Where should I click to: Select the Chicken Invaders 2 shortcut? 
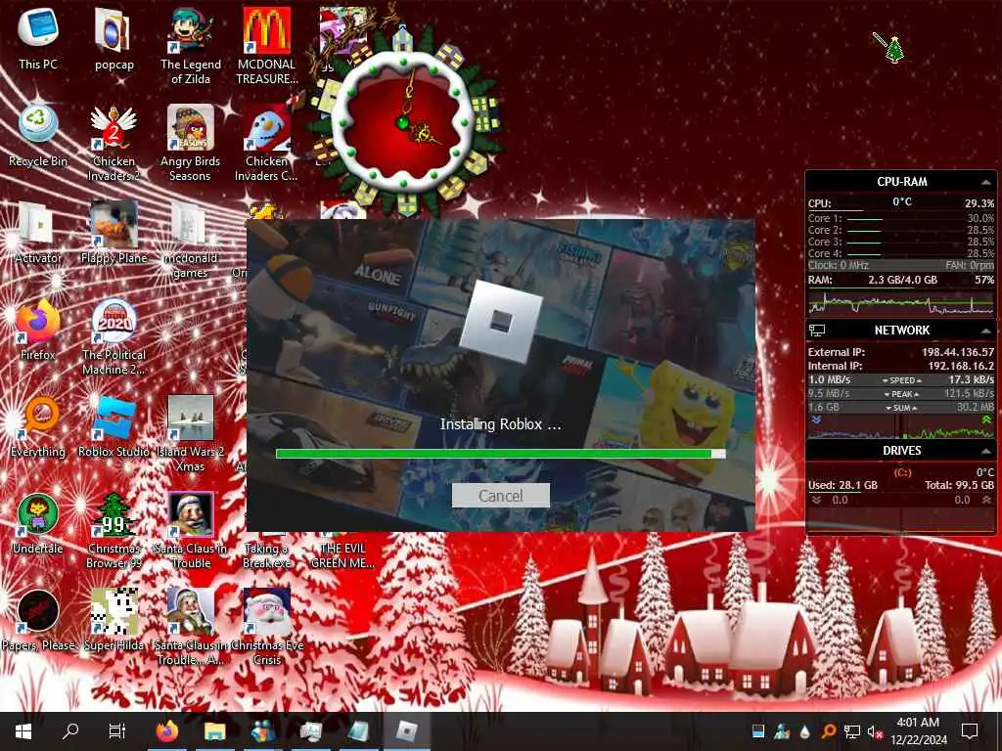pos(114,143)
